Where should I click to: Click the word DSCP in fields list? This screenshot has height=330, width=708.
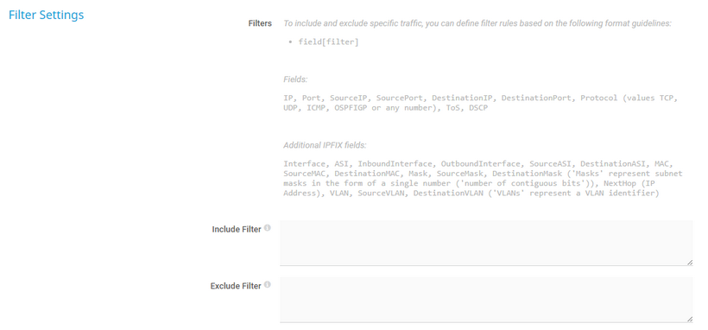(x=478, y=109)
